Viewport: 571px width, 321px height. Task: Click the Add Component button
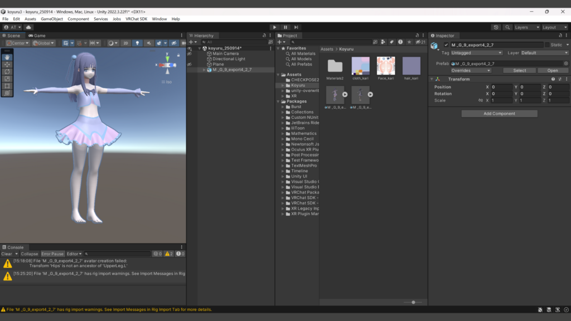pos(499,114)
